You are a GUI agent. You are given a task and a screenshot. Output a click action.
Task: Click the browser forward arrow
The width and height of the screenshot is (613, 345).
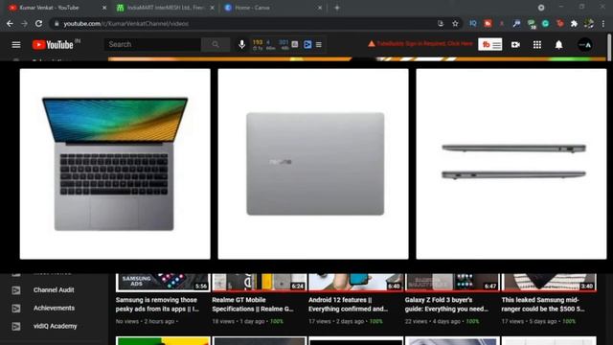coord(24,23)
